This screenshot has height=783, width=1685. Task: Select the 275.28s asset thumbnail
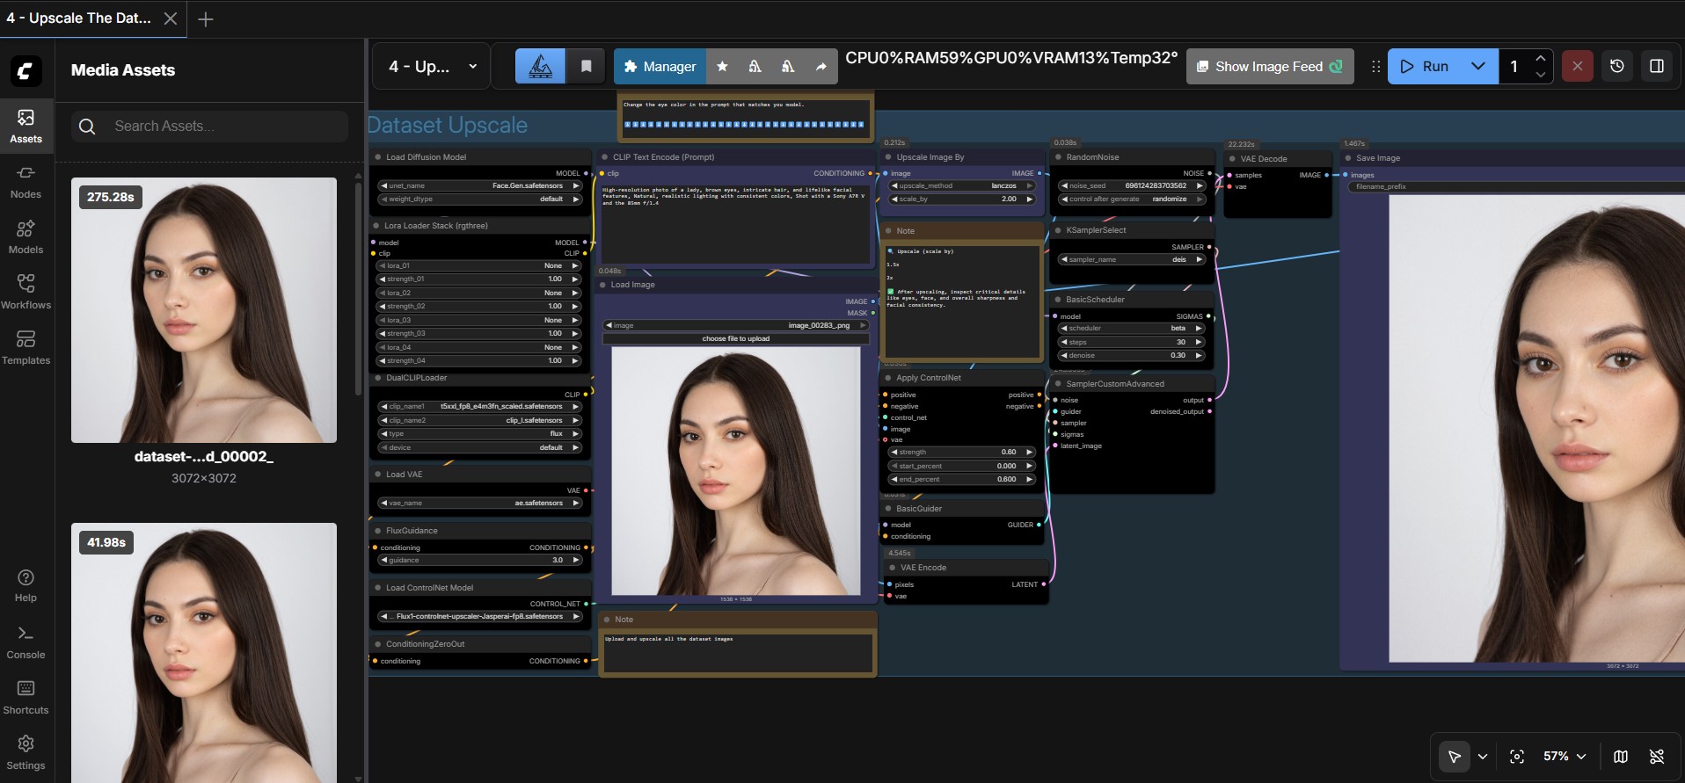[204, 310]
